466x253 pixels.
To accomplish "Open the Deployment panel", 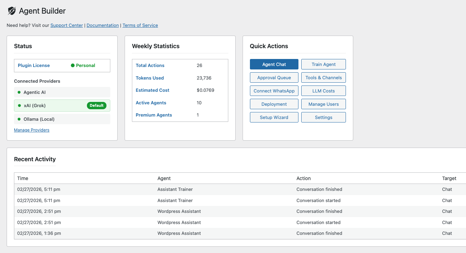I will [x=274, y=104].
